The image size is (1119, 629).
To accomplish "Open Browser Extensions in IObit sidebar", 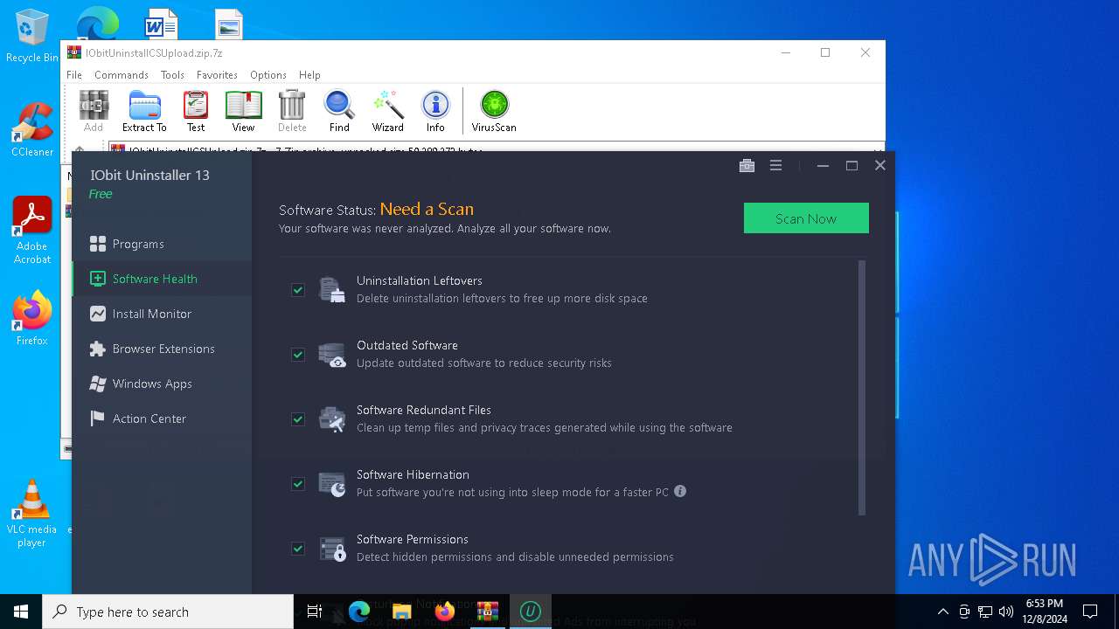I will click(162, 349).
